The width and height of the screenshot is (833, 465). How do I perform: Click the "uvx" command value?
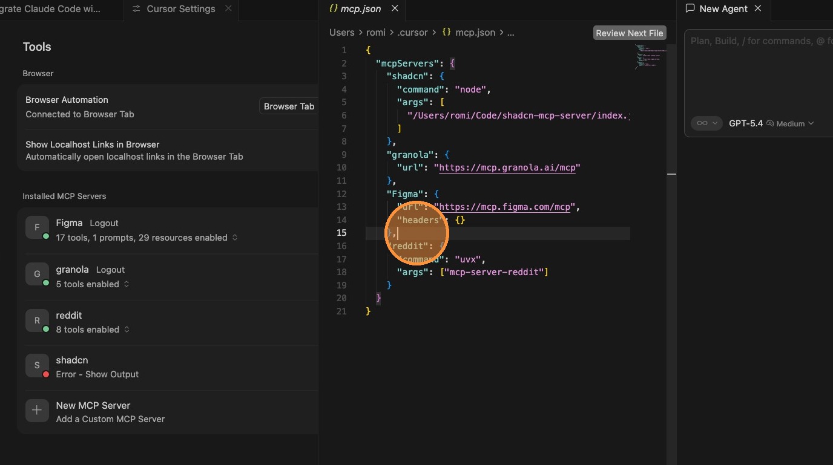468,259
